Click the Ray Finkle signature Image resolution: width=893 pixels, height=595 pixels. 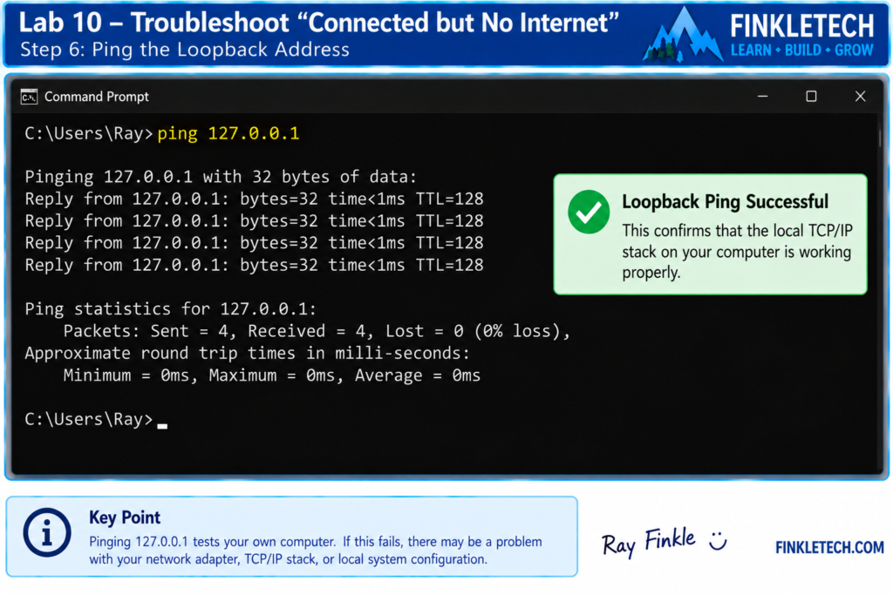click(648, 542)
